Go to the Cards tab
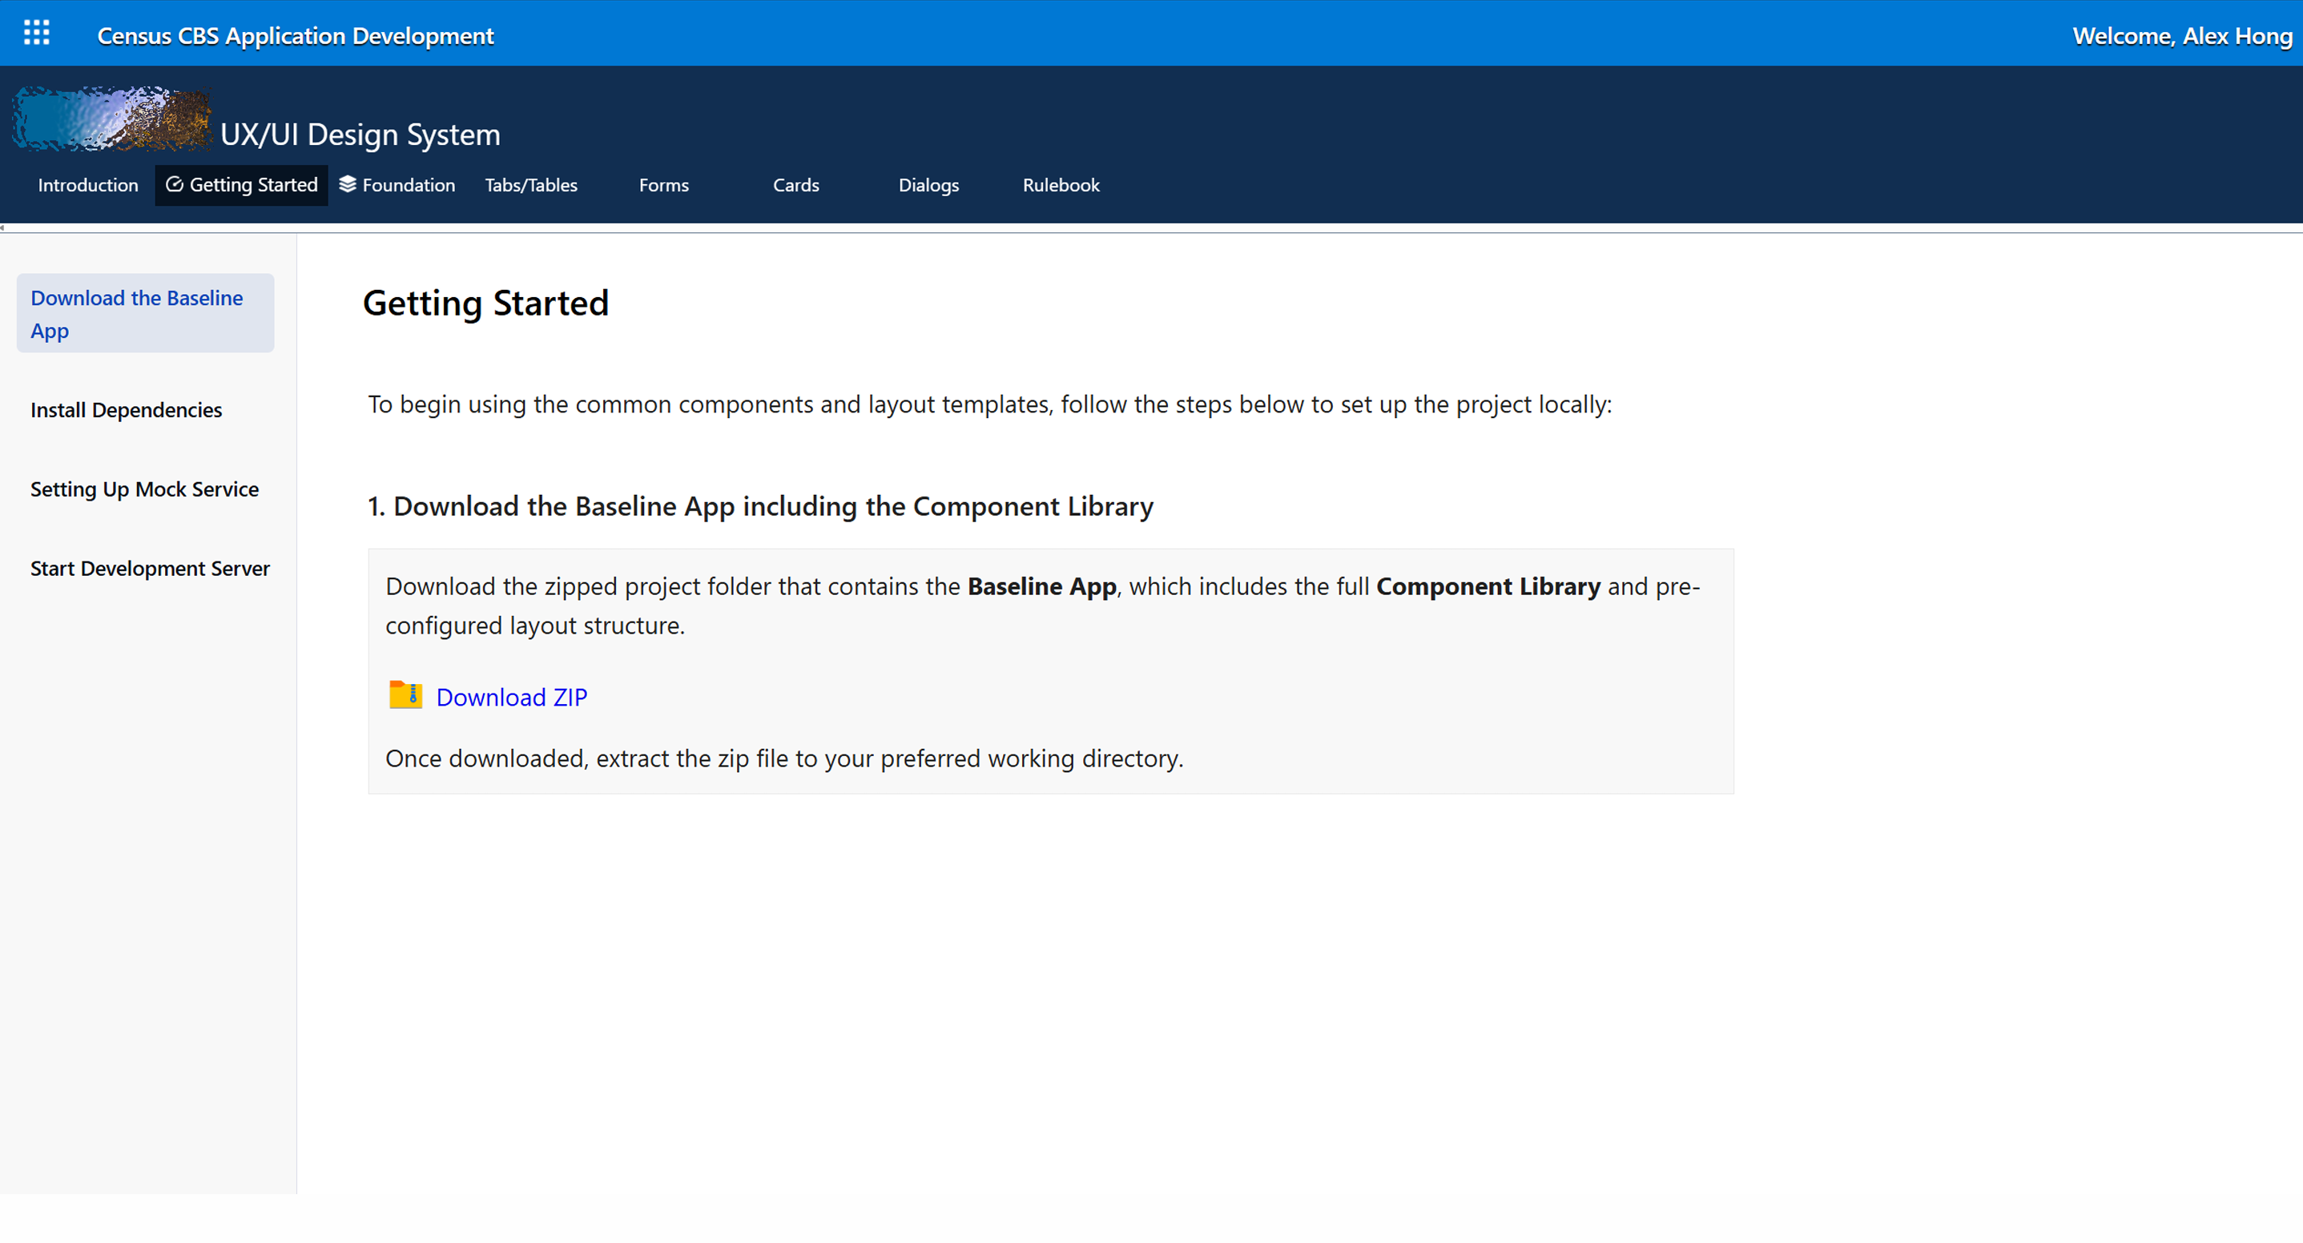The height and width of the screenshot is (1243, 2303). tap(795, 185)
